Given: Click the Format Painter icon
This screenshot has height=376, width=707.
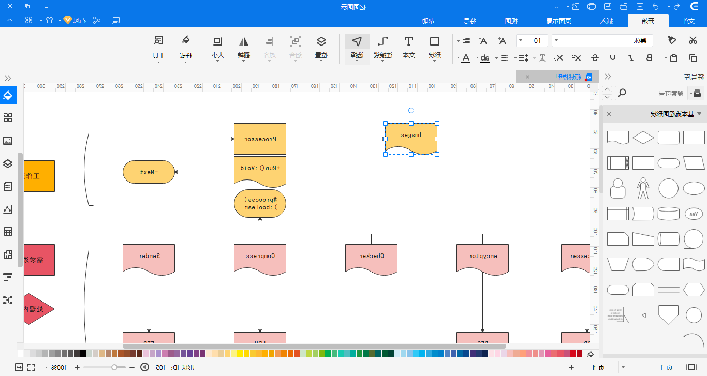Looking at the screenshot, I should click(672, 40).
